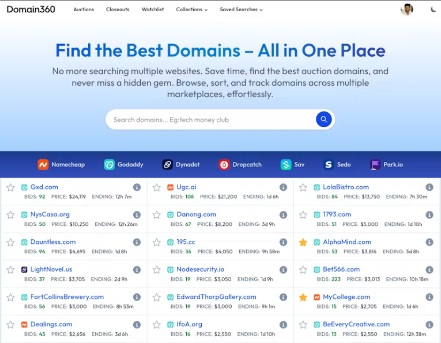Show info for IfoA.org

(x=283, y=324)
